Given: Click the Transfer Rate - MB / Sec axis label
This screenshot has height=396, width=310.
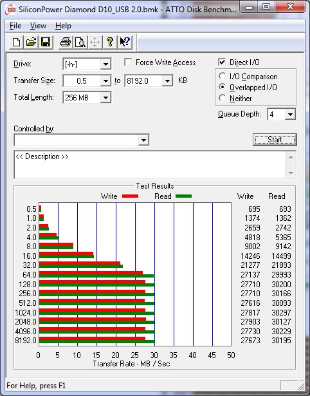Looking at the screenshot, I should pyautogui.click(x=131, y=364).
